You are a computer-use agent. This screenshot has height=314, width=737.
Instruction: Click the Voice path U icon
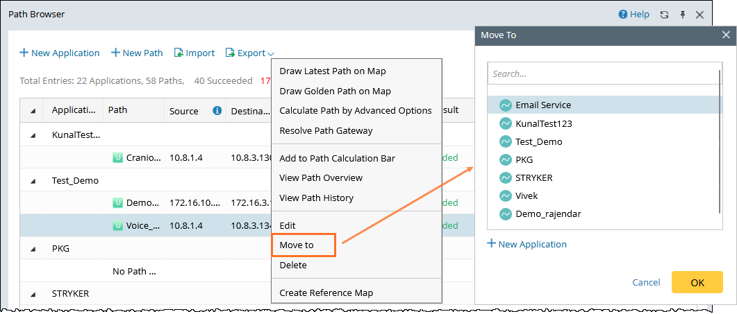pos(117,225)
